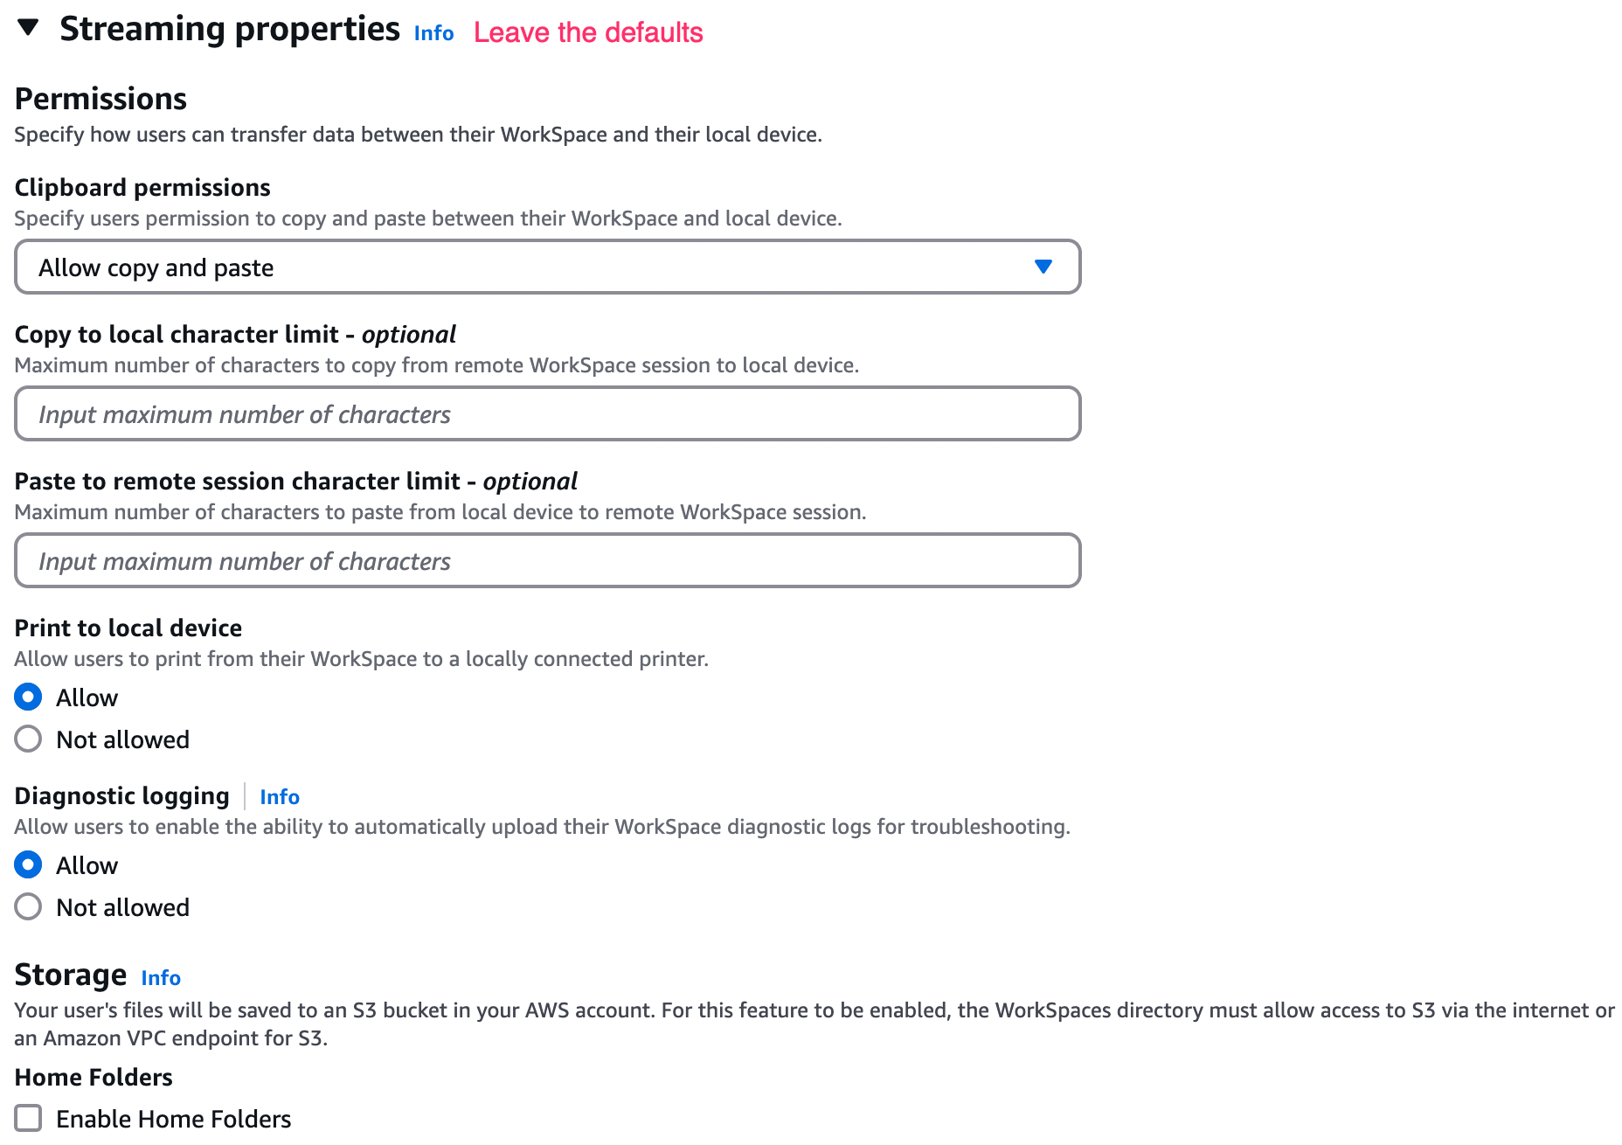Open the Clipboard permissions dropdown
The width and height of the screenshot is (1622, 1145).
click(548, 267)
